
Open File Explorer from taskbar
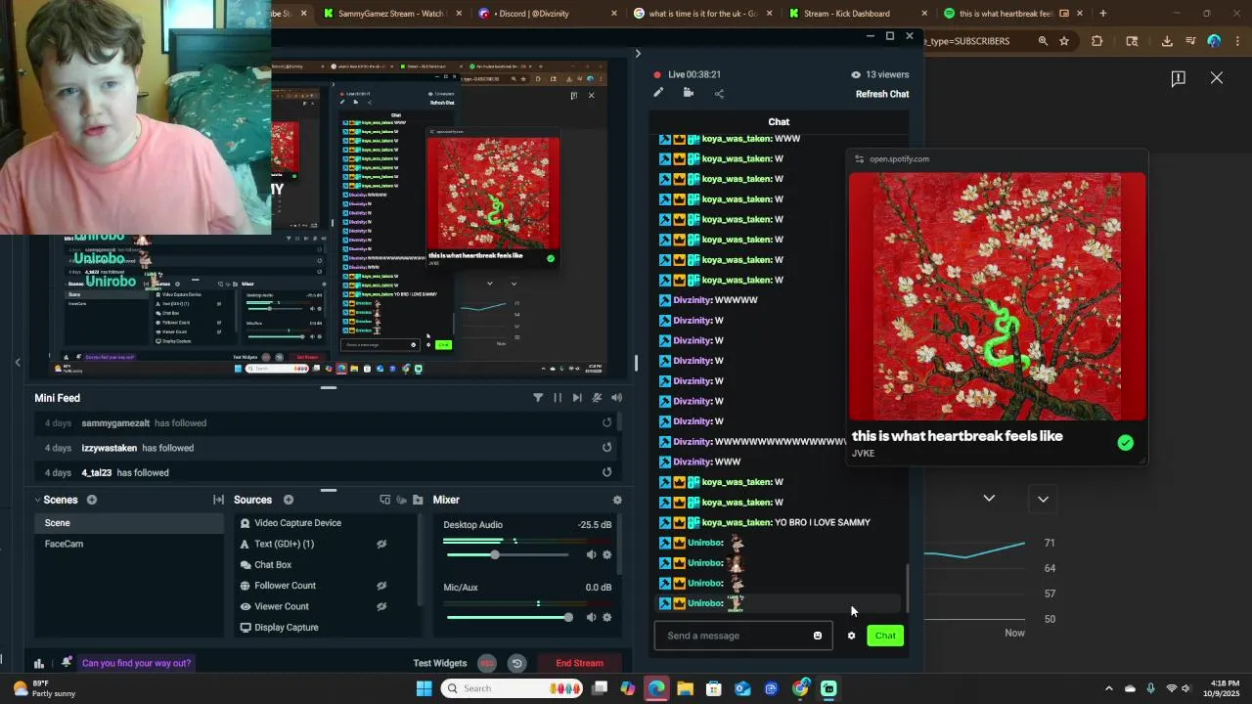[685, 688]
